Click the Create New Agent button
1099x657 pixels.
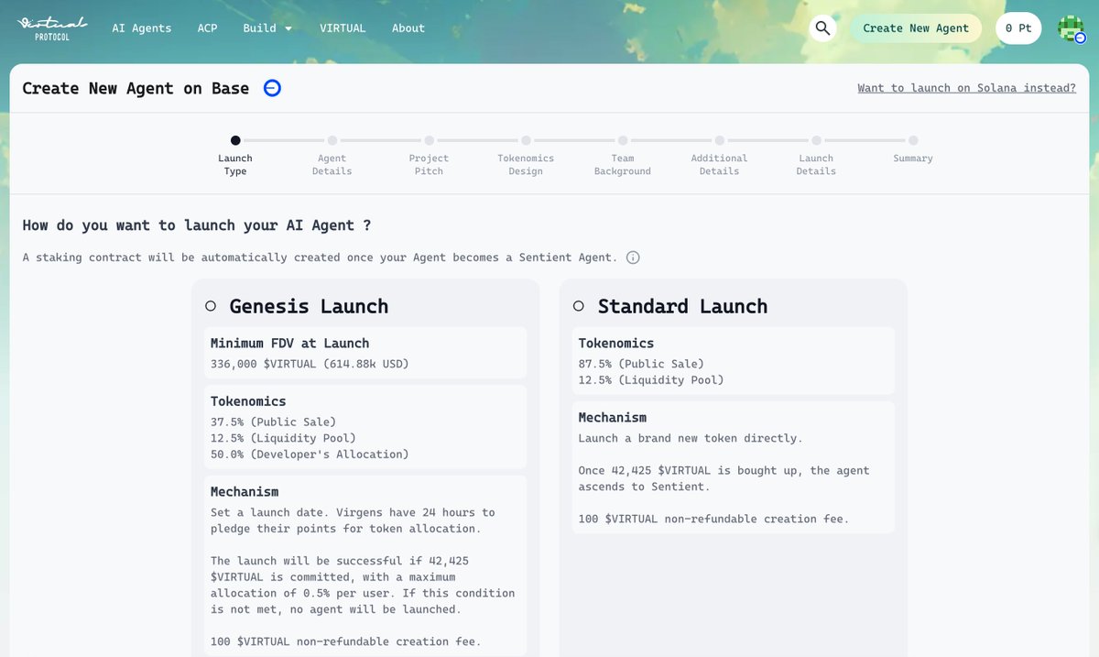916,28
